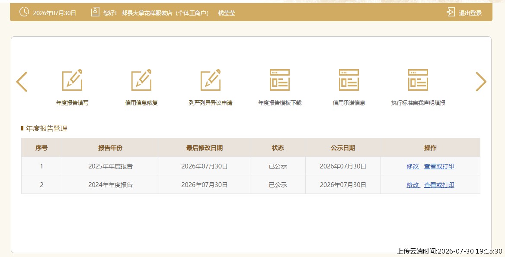This screenshot has width=505, height=257.
Task: Click the 序号 column header
Action: [x=42, y=148]
